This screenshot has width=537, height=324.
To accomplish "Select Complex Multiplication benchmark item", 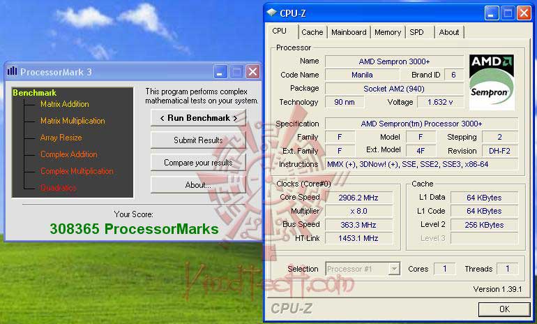I will 77,171.
